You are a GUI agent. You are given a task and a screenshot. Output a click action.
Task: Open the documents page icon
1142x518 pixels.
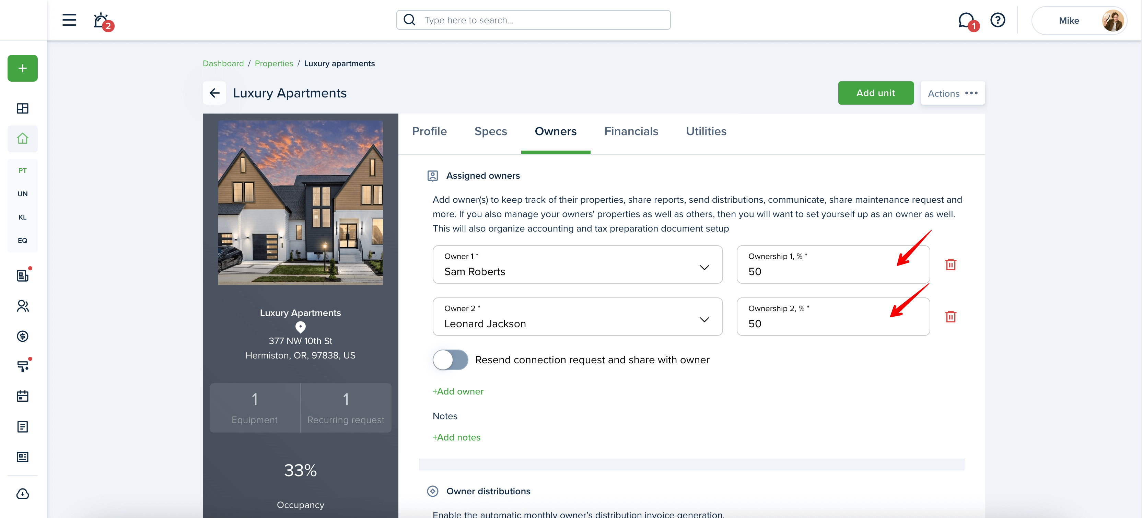click(x=23, y=426)
